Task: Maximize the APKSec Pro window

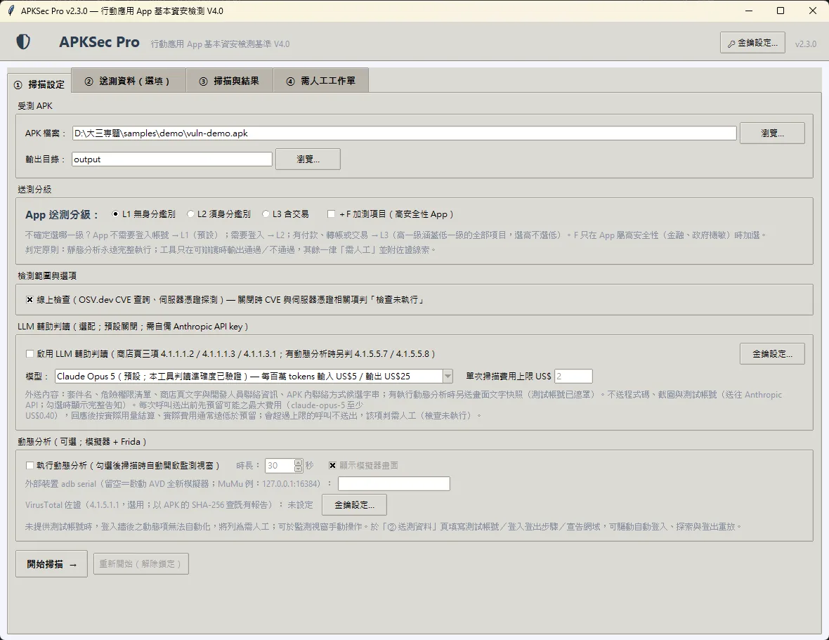Action: click(x=781, y=11)
